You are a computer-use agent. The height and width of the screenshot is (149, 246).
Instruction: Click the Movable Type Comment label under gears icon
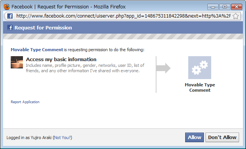pos(200,87)
